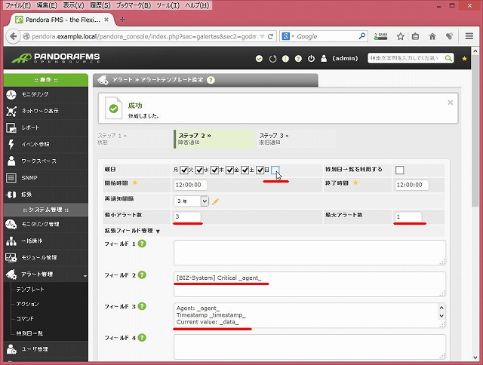Open the ヘルプ(H) menu
Screen dimensions: 483x365
point(197,5)
